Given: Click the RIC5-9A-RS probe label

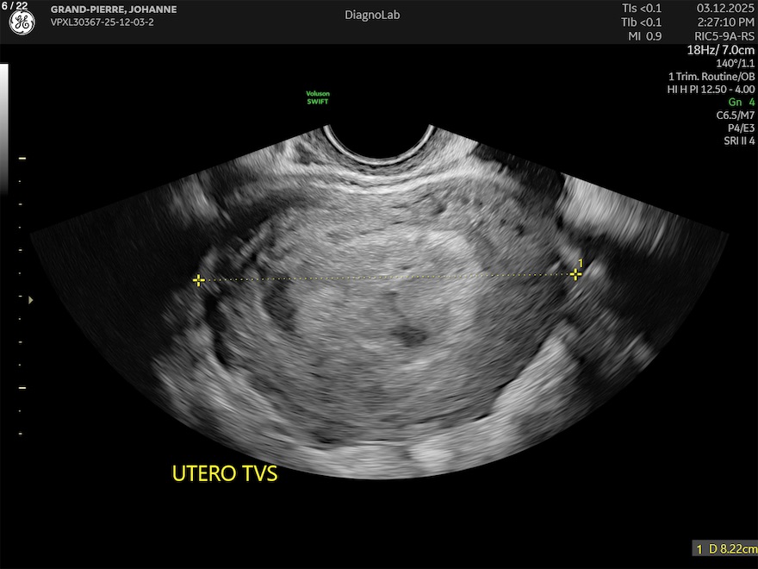Looking at the screenshot, I should [724, 36].
